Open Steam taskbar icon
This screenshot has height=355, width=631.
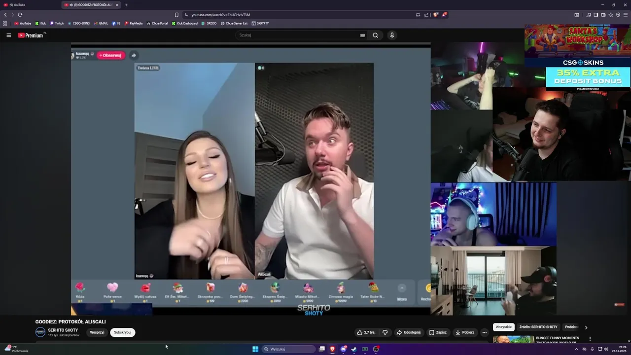tap(354, 349)
